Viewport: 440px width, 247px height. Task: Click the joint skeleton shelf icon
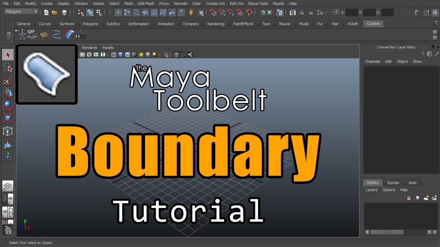tap(22, 34)
